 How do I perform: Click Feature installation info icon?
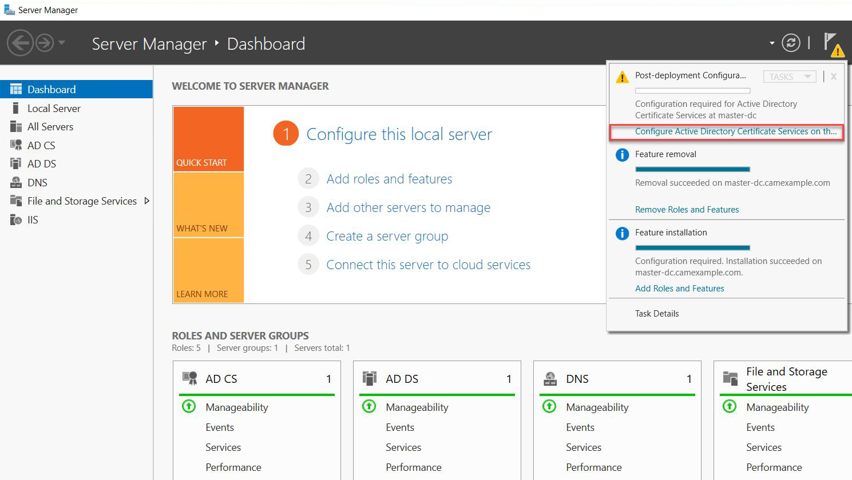pos(622,233)
